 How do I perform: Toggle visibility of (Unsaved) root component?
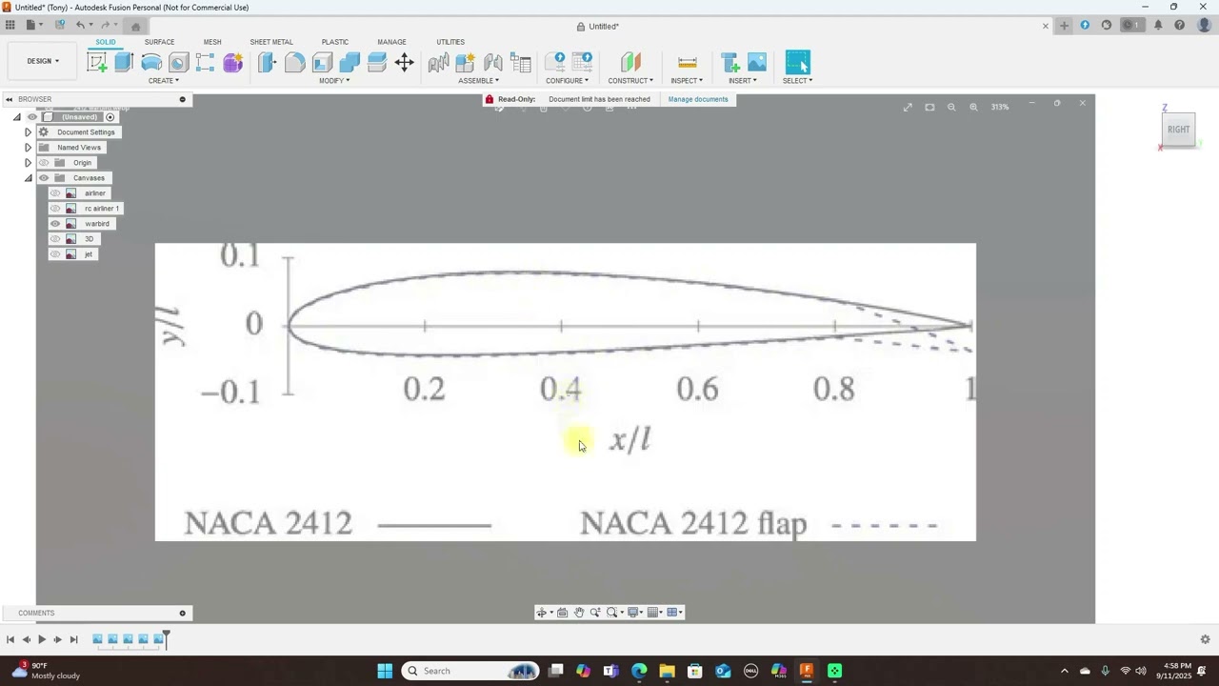(x=32, y=117)
